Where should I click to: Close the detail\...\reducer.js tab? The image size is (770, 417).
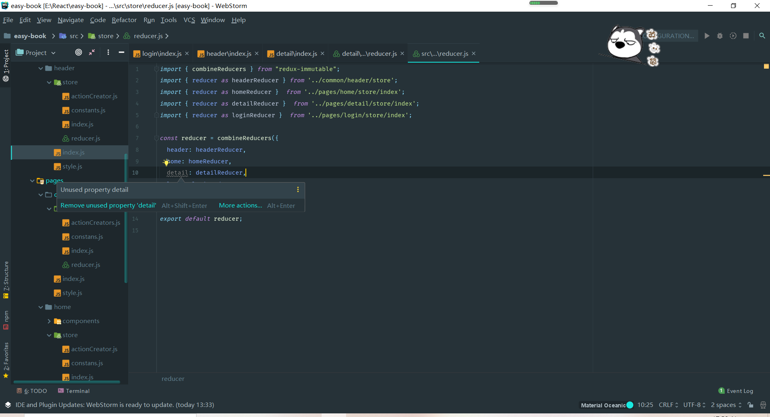point(402,53)
